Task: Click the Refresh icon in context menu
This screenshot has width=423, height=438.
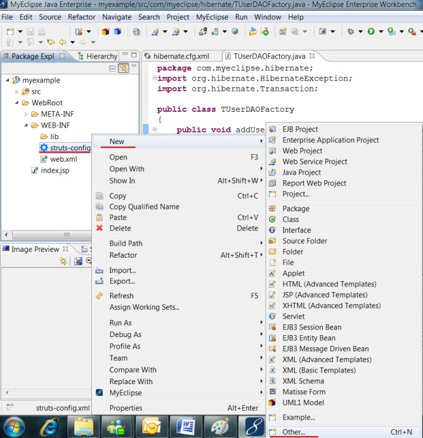Action: tap(100, 296)
